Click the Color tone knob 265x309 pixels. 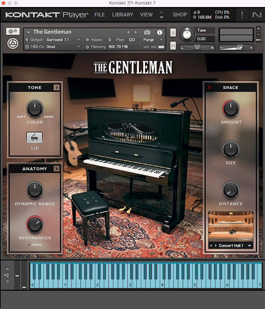click(35, 108)
